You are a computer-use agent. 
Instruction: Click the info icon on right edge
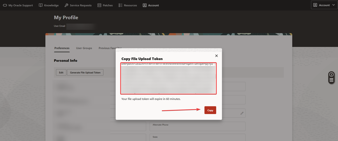331,75
